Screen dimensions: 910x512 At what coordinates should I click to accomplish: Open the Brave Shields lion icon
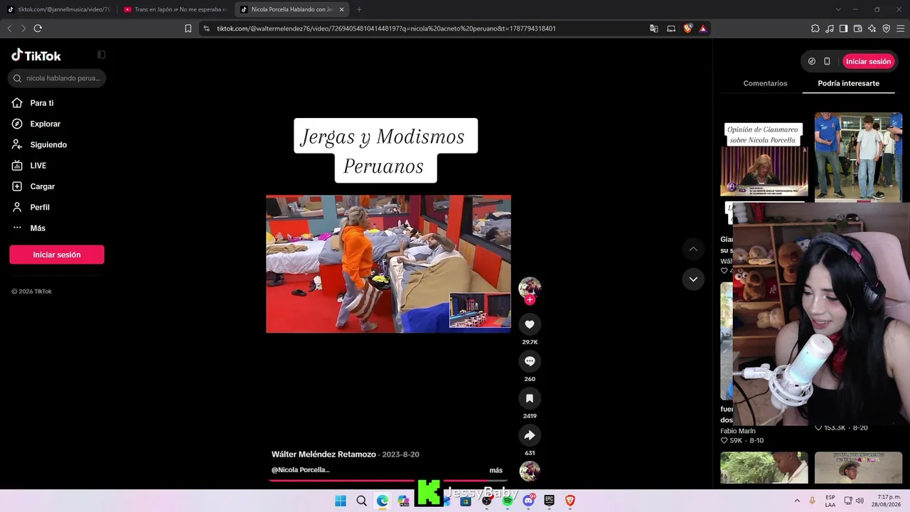click(687, 28)
